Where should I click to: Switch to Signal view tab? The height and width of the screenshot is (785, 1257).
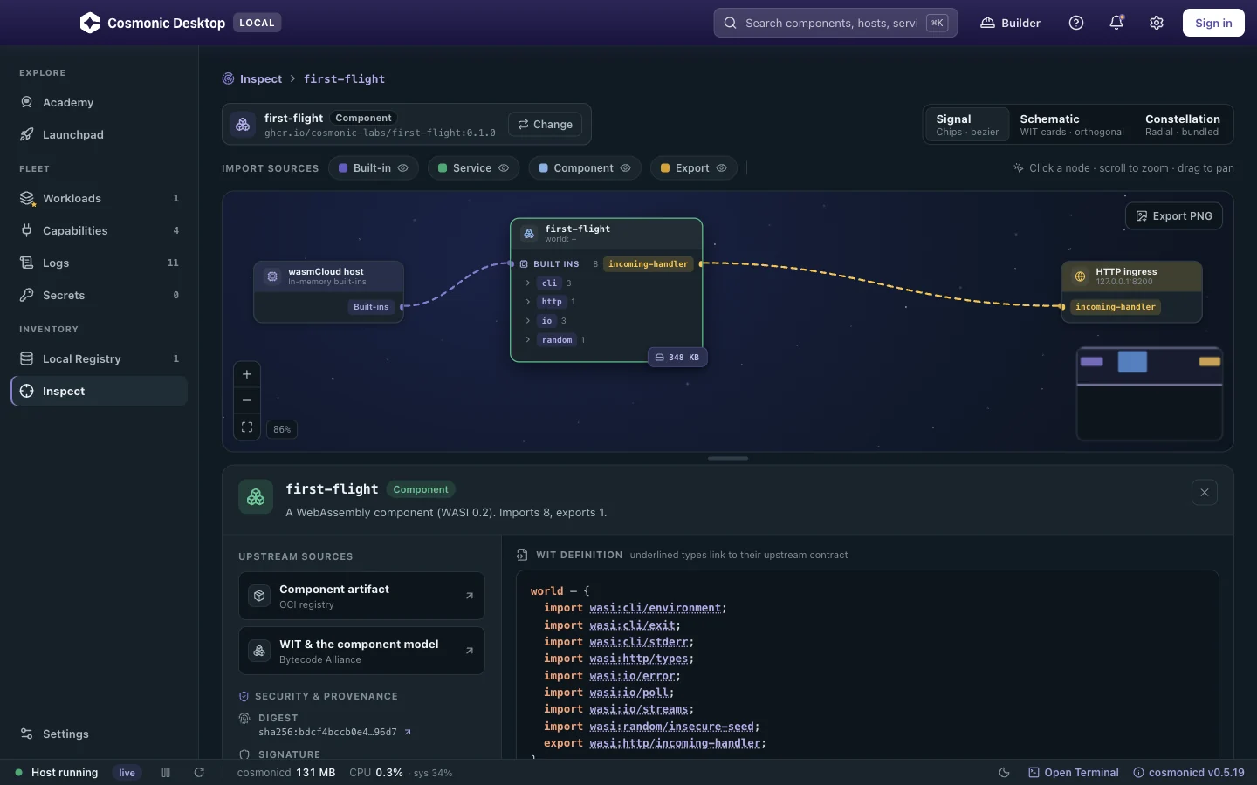click(967, 125)
